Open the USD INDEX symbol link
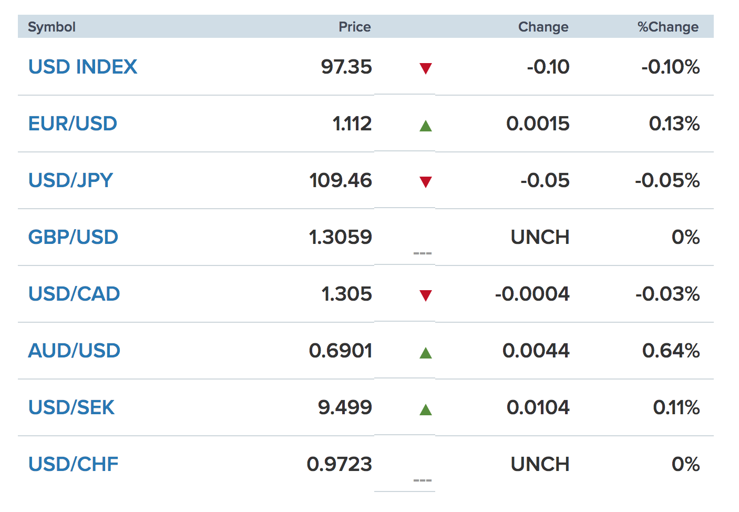Viewport: 739px width, 512px height. pos(83,67)
